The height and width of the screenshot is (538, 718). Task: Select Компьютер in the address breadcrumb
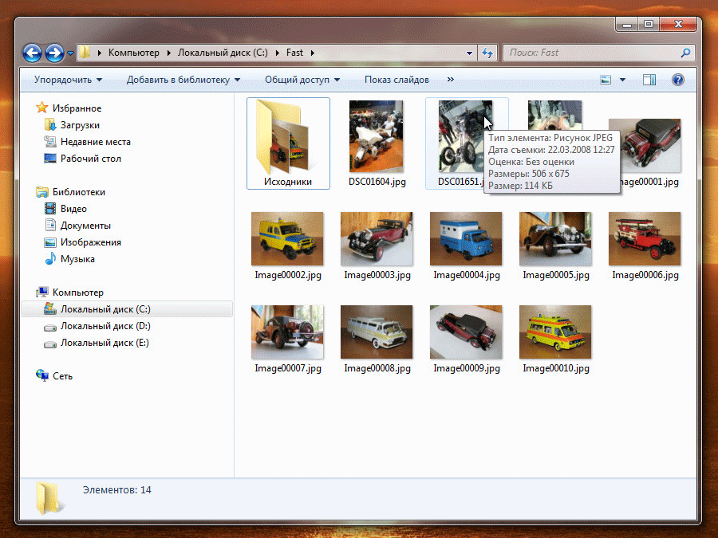[x=134, y=53]
